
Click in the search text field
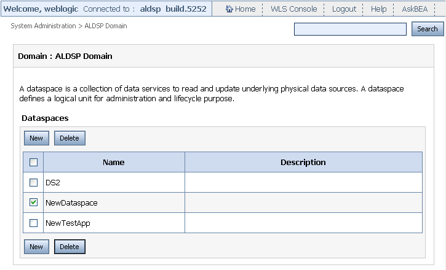click(350, 29)
